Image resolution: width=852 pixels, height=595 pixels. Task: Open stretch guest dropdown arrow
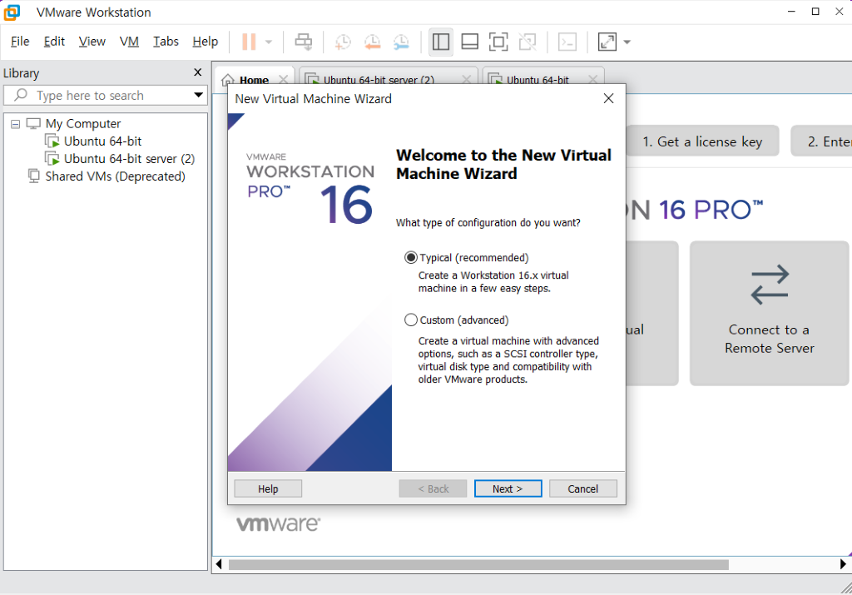[627, 42]
